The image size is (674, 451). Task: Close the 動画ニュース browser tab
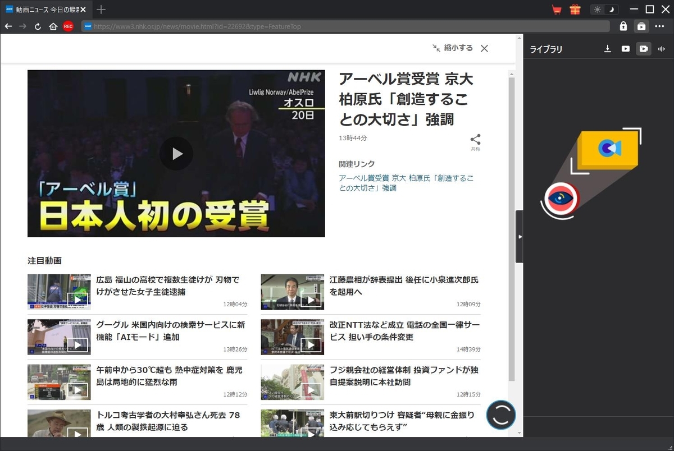pos(83,10)
